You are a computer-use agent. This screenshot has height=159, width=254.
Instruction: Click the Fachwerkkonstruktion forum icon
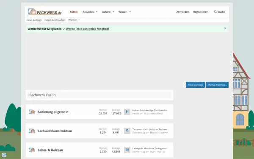click(x=32, y=131)
